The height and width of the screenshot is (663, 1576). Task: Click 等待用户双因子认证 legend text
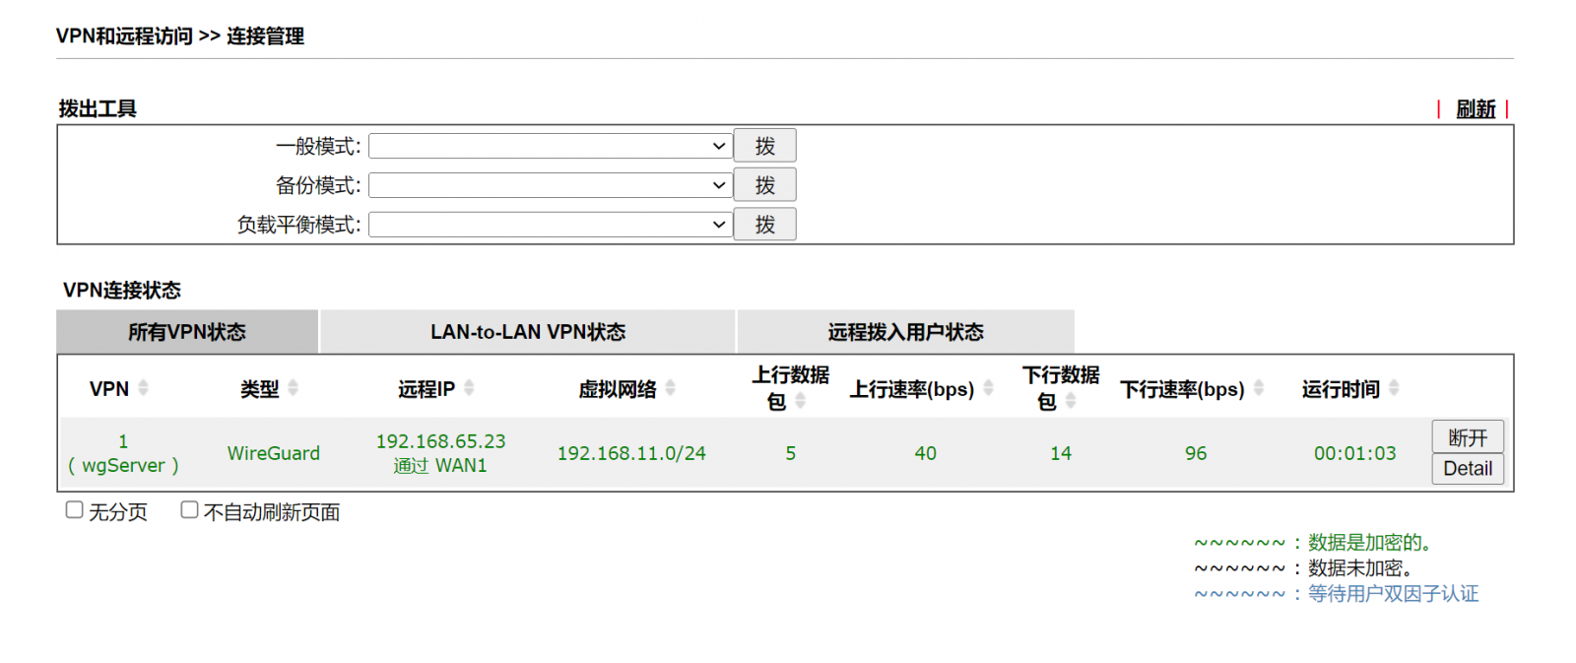1394,594
